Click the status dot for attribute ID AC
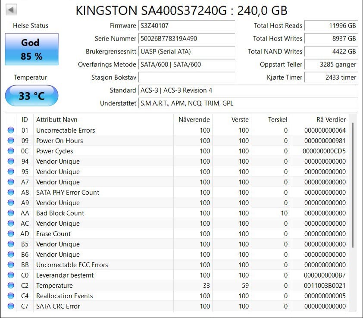 (11, 223)
